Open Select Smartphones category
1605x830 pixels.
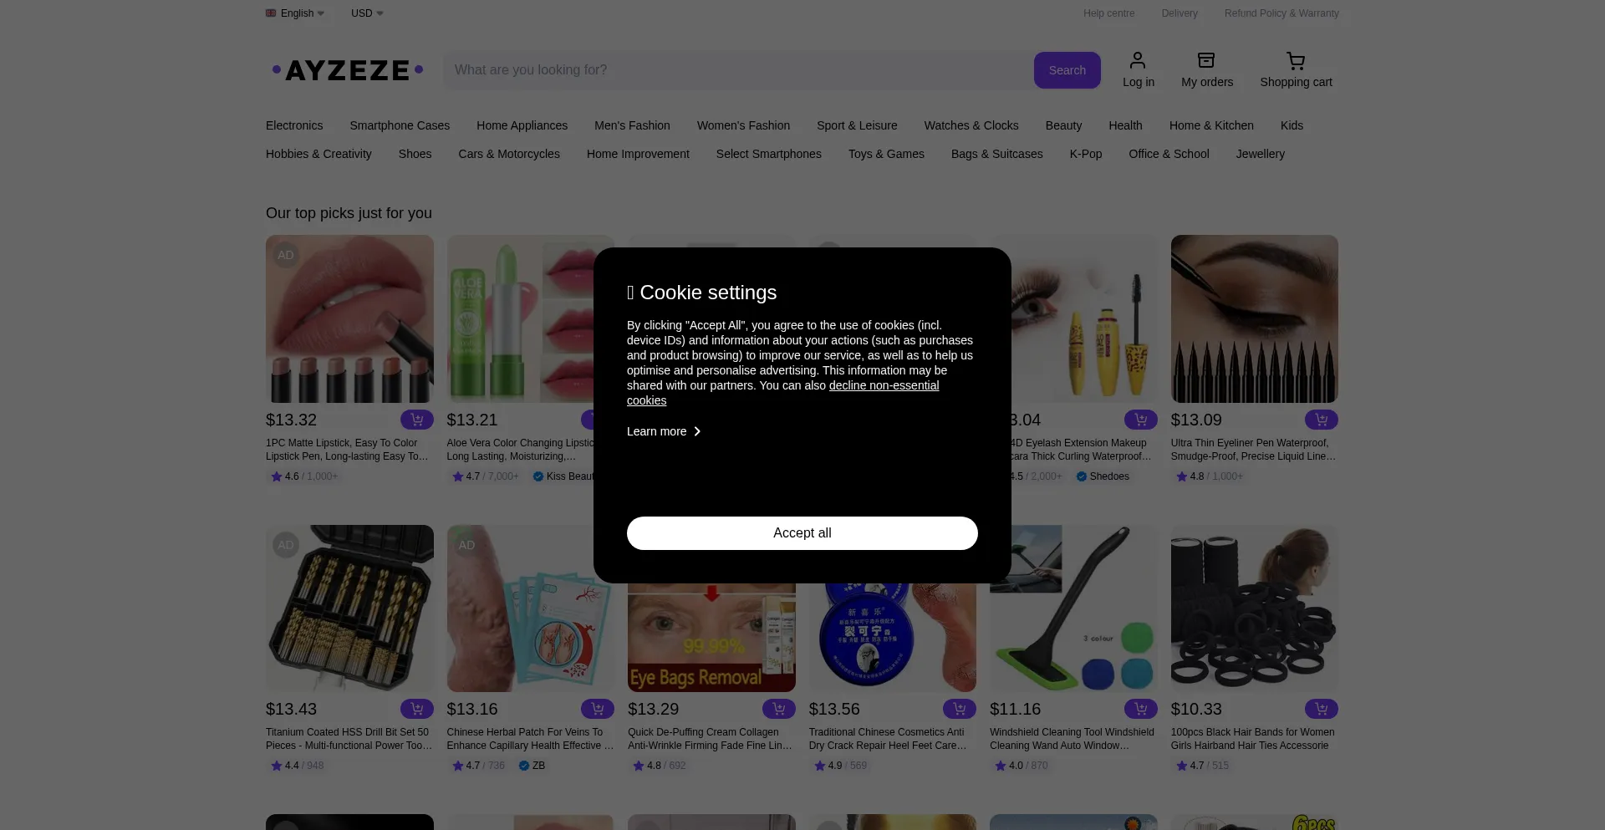768,154
